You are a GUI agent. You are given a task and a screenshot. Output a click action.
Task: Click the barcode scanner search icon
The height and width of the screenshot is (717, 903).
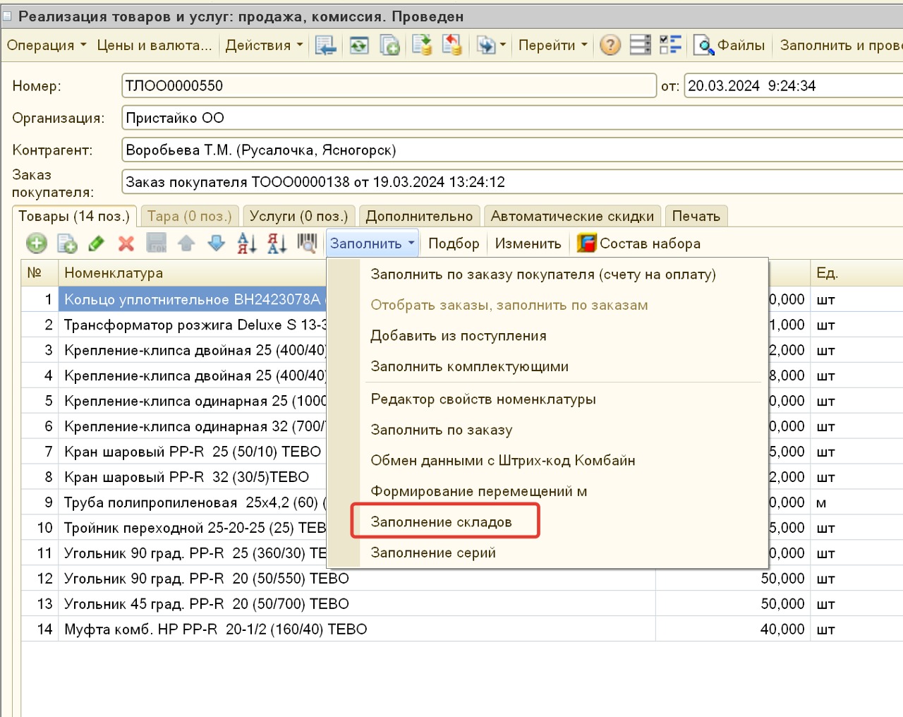[307, 243]
